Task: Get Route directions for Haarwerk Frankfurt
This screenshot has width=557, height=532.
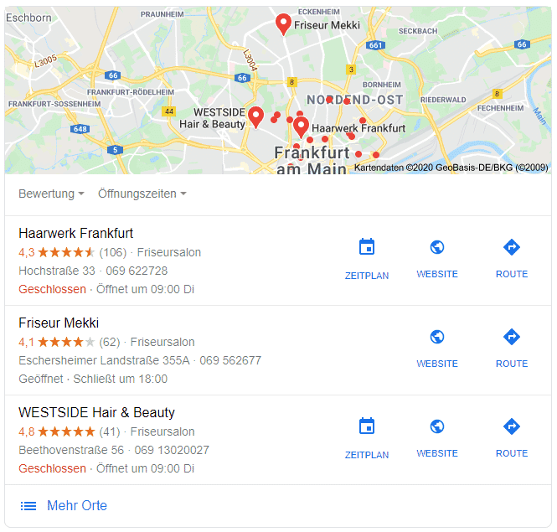Action: click(x=512, y=247)
